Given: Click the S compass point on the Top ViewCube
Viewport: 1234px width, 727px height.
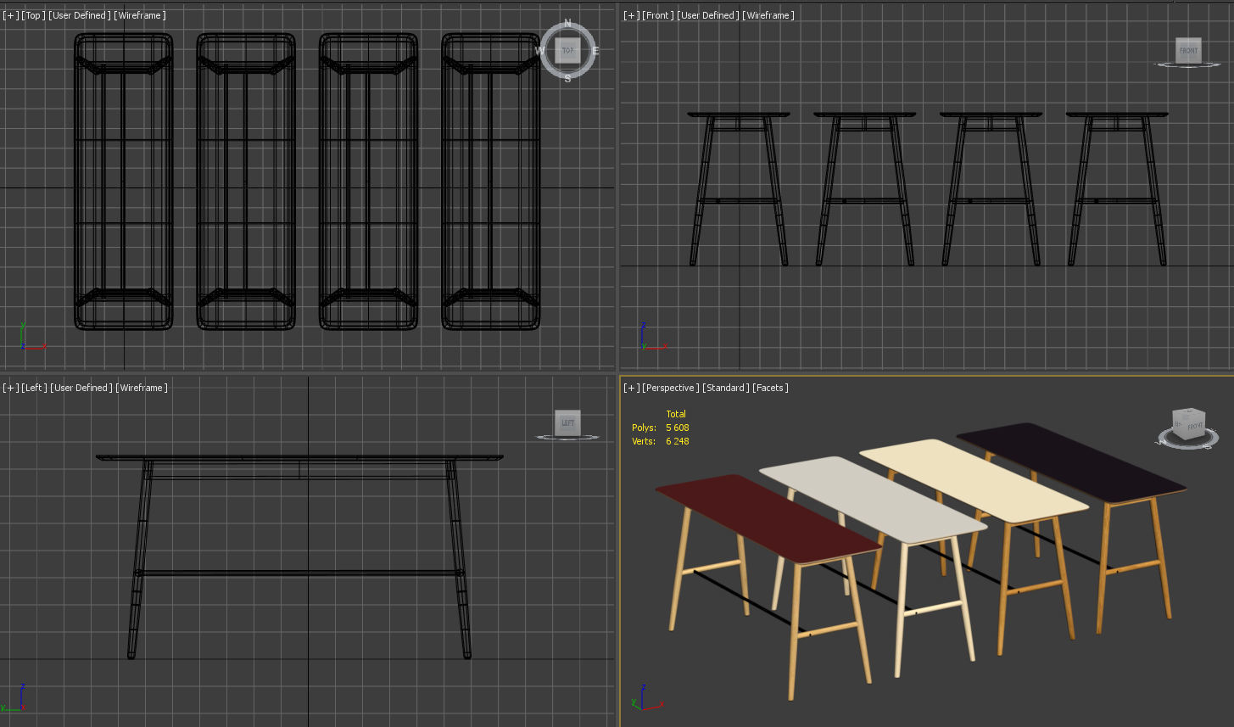Looking at the screenshot, I should (567, 79).
